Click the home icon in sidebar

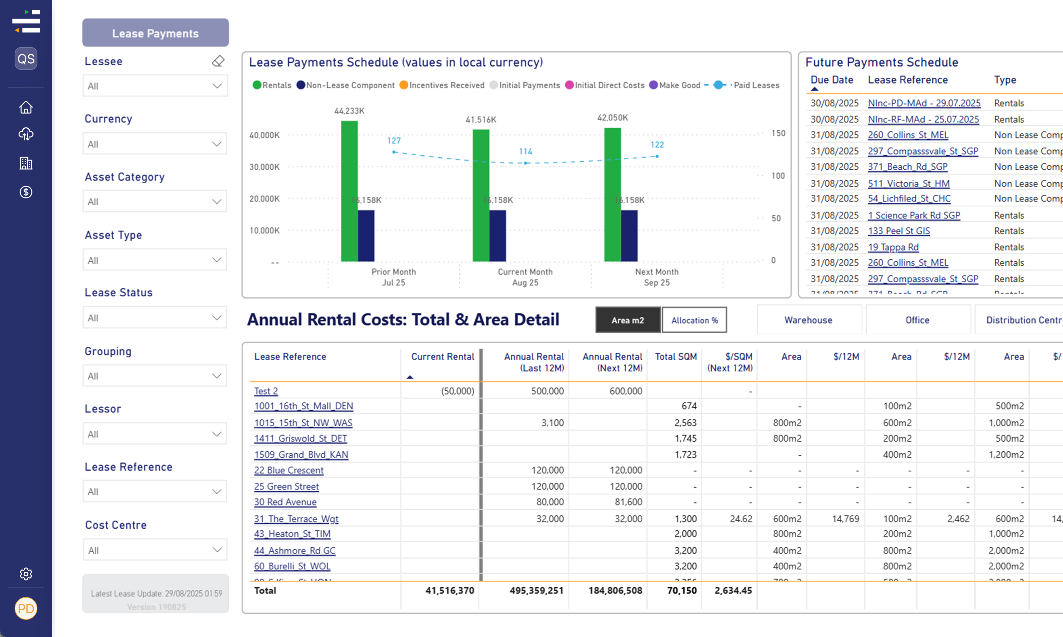point(26,107)
